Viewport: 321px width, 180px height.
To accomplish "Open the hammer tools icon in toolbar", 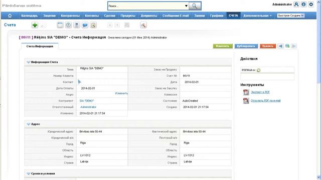I will click(x=143, y=25).
